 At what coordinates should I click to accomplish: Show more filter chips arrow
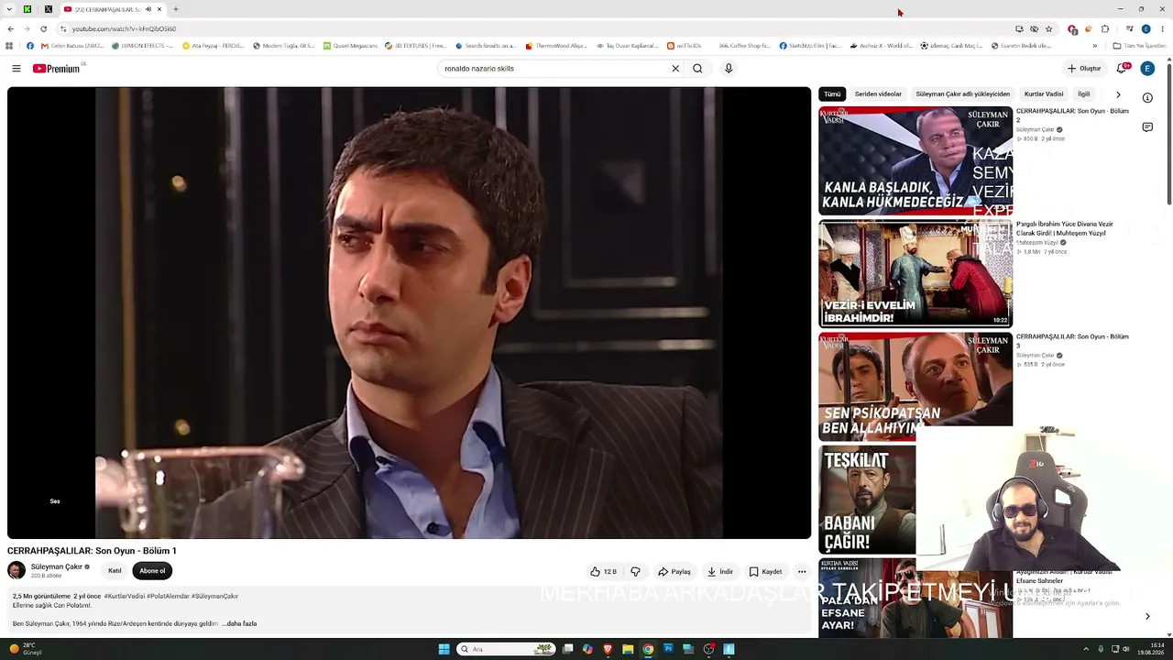1118,94
